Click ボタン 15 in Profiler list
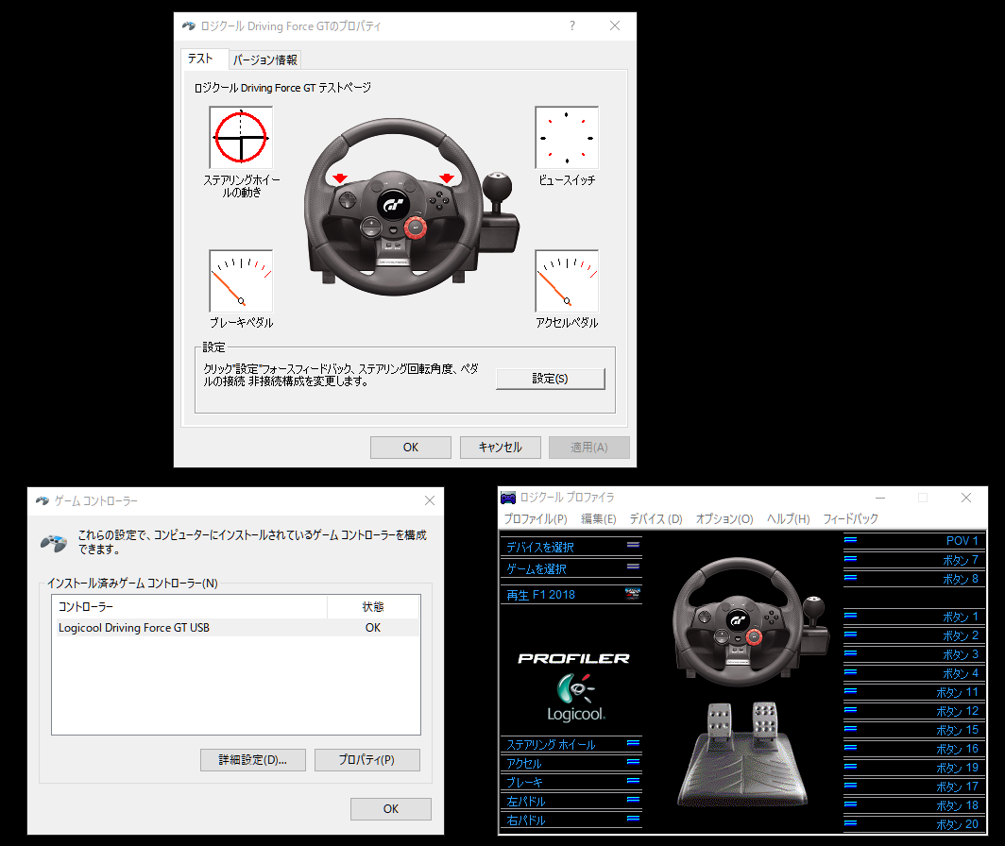The width and height of the screenshot is (1005, 846). click(x=914, y=729)
